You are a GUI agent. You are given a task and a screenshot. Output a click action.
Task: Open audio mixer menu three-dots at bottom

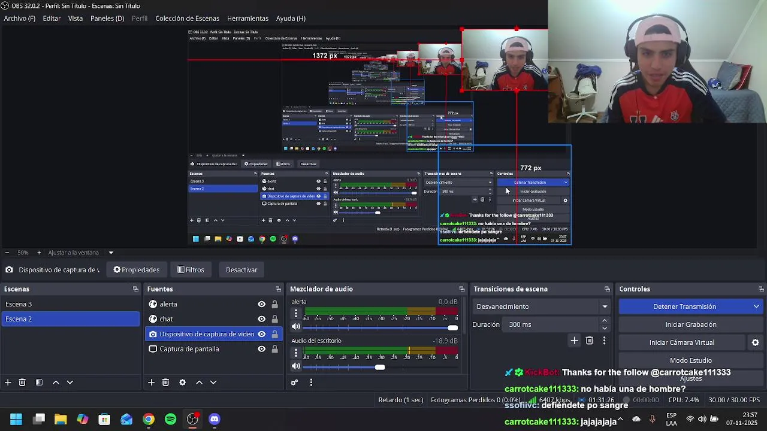311,382
